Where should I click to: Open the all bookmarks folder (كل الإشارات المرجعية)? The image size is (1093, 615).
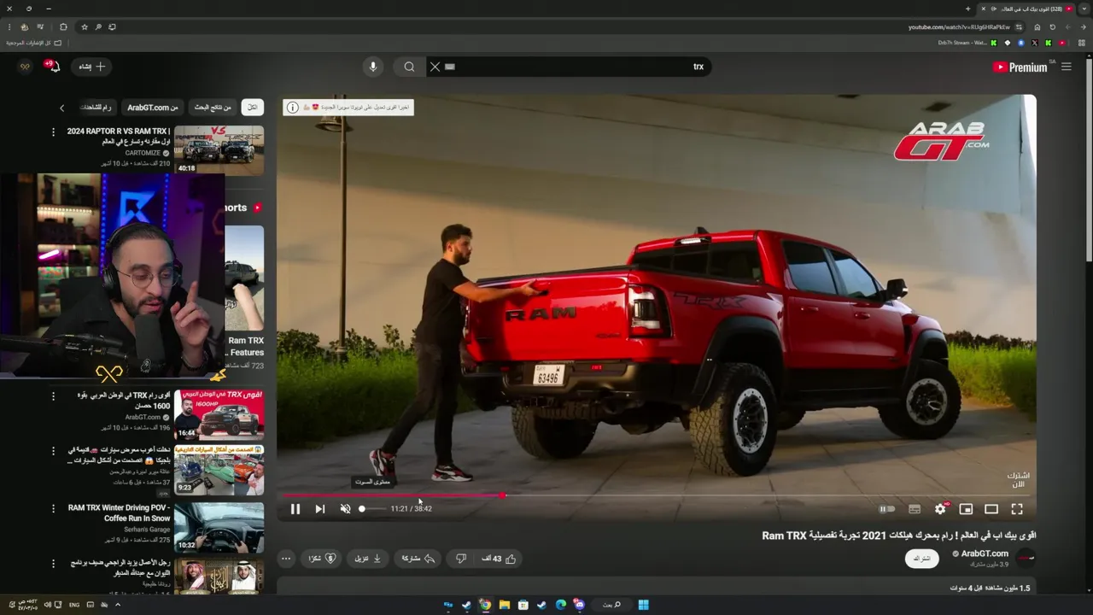35,43
